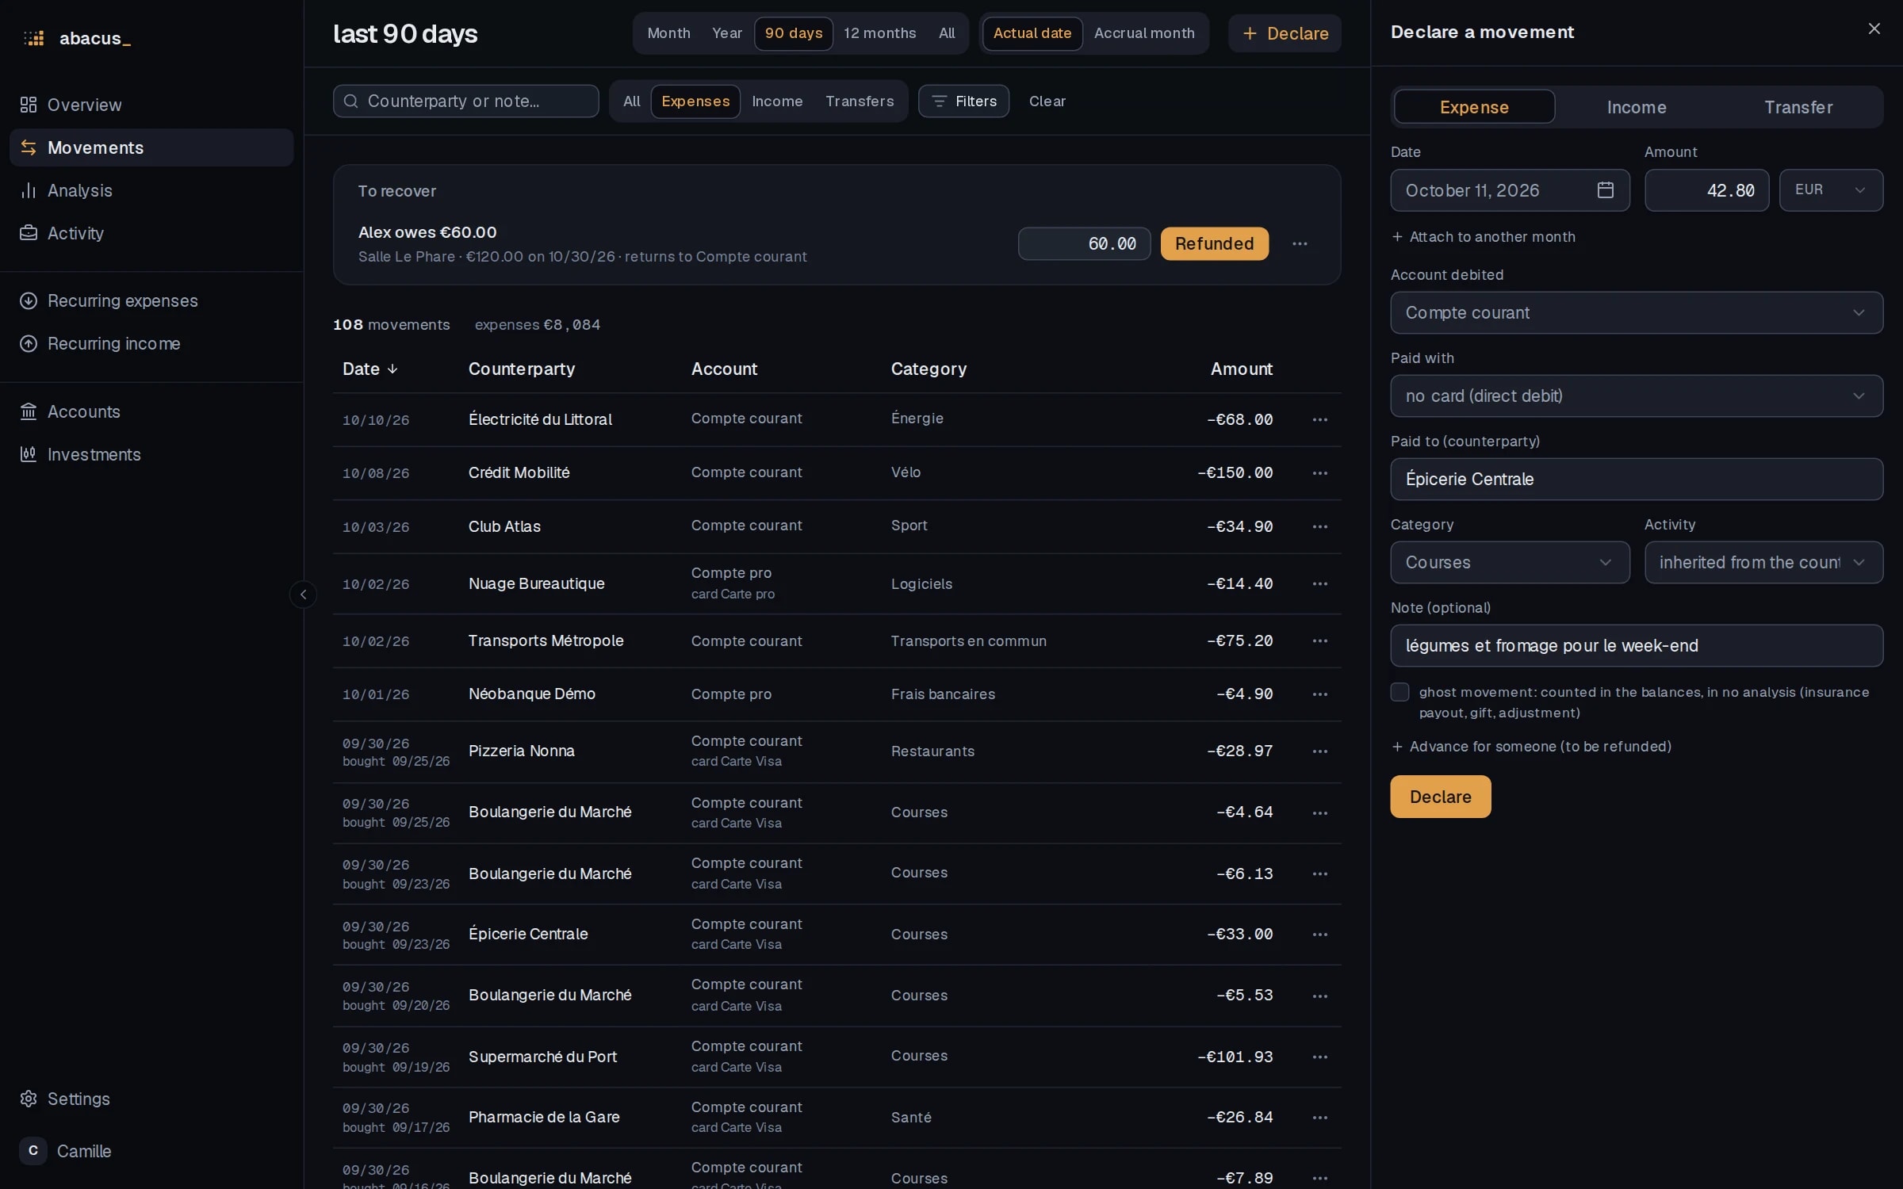
Task: Select the 12 months period tab
Action: tap(879, 33)
